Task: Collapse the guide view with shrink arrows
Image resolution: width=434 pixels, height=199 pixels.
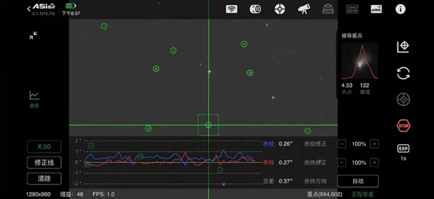Action: tap(33, 35)
